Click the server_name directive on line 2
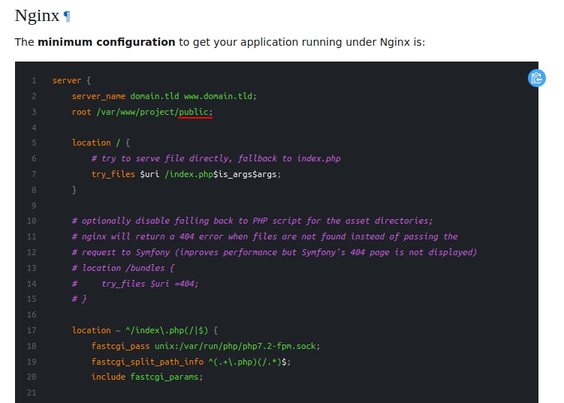 click(98, 96)
